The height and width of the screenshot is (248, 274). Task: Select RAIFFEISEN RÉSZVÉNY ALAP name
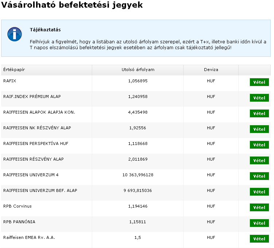[x=34, y=159]
